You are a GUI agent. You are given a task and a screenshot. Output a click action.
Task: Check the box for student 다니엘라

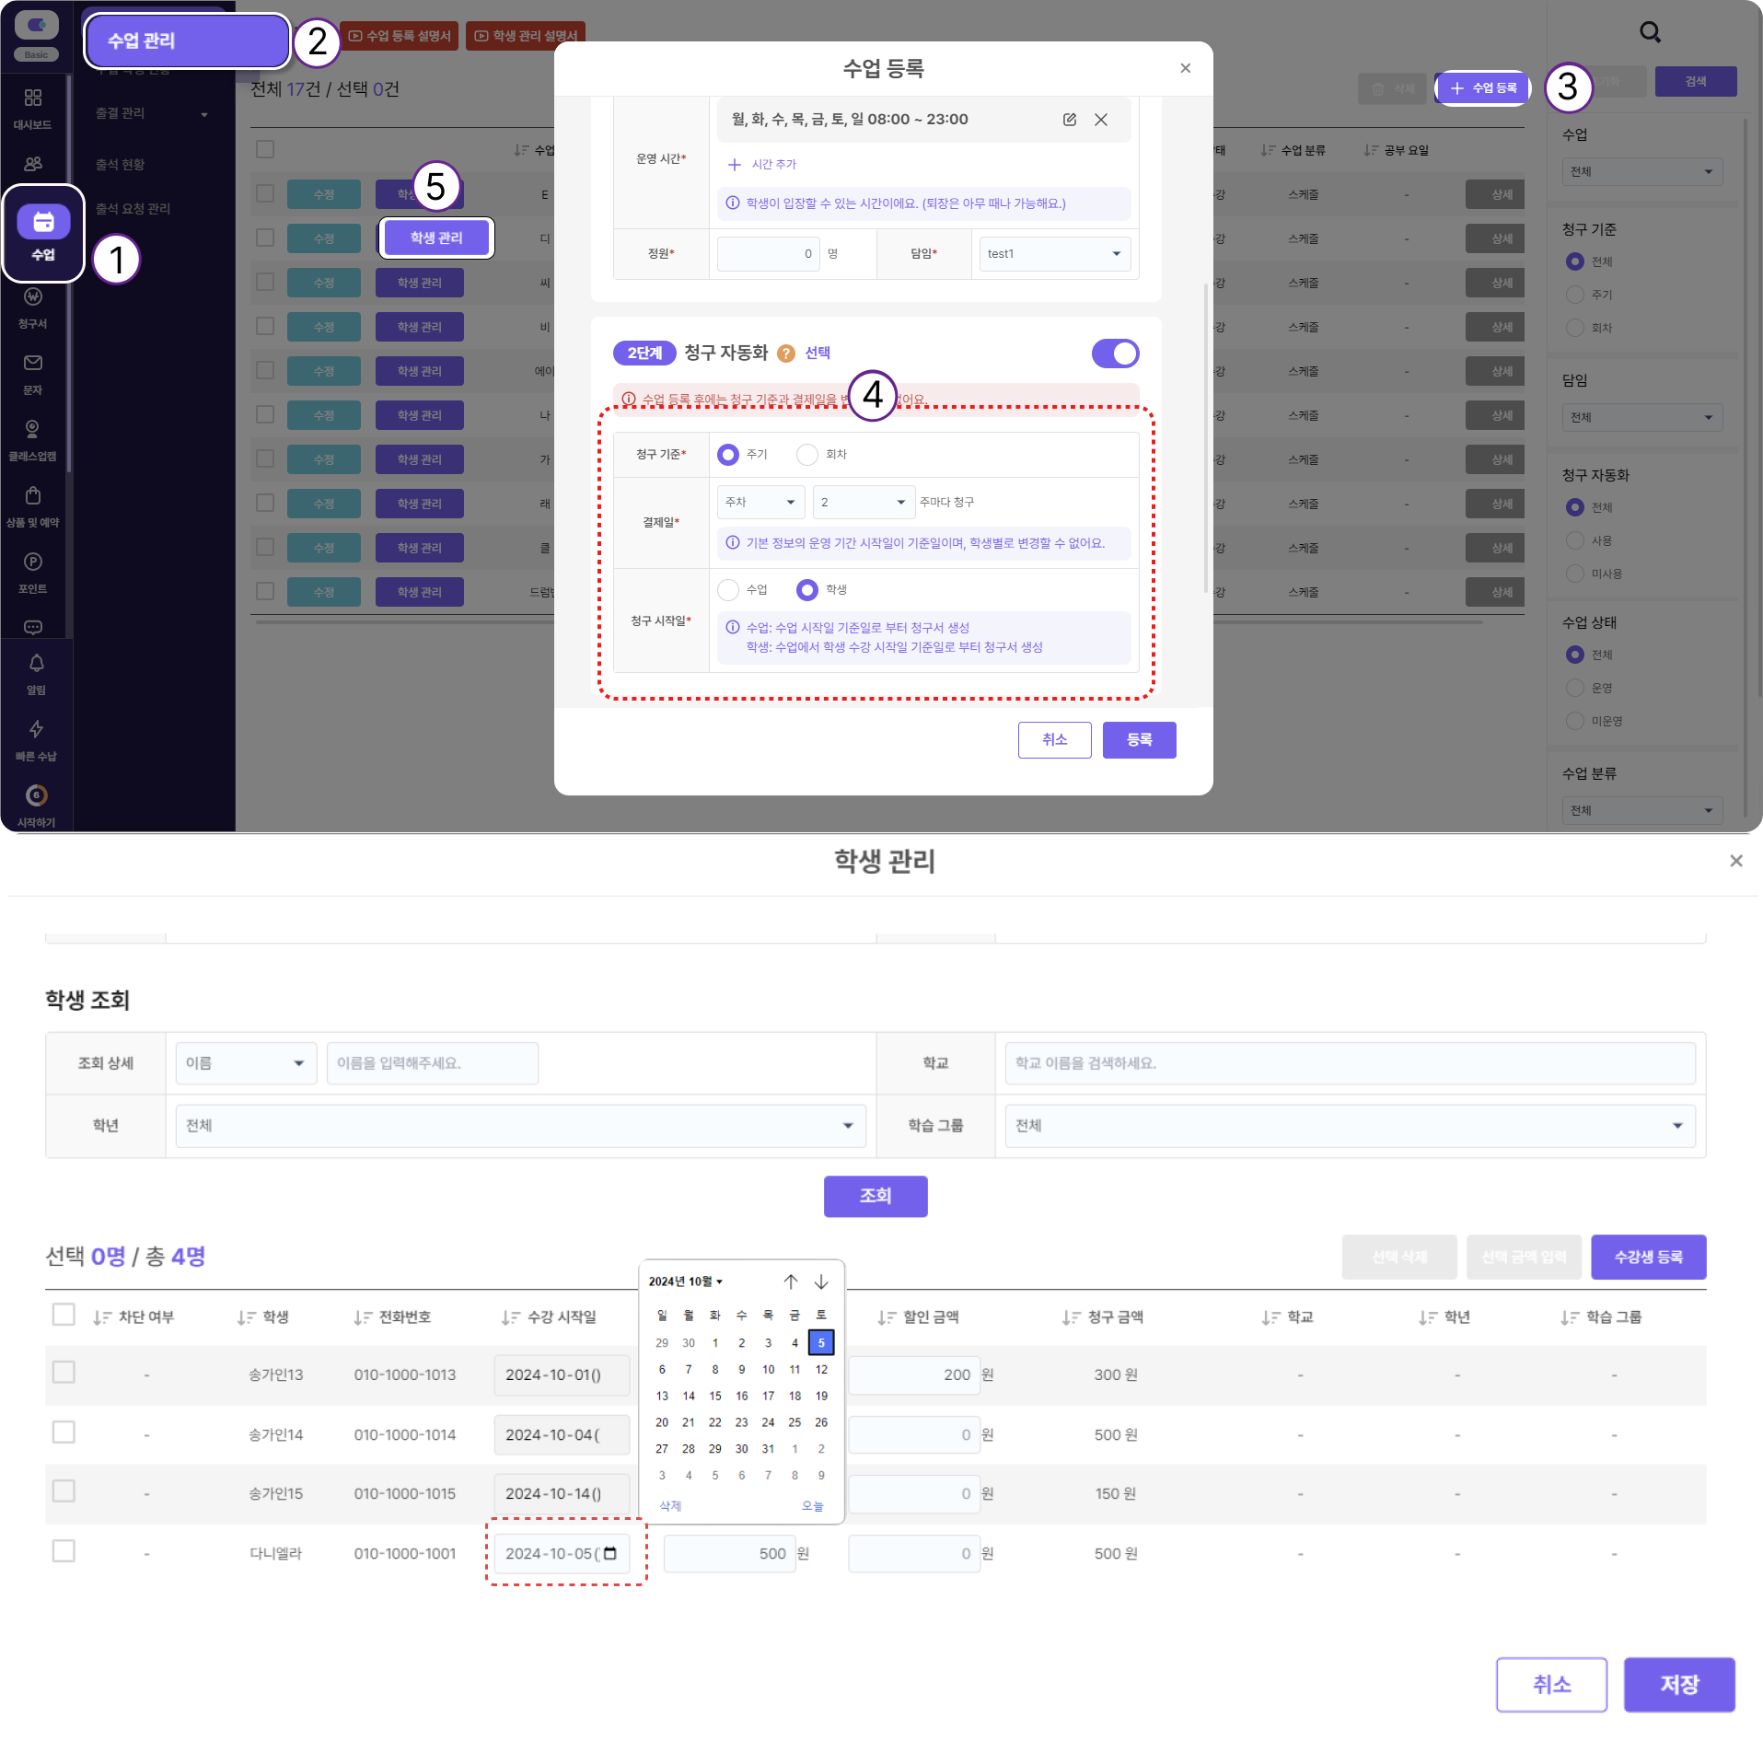[64, 1552]
